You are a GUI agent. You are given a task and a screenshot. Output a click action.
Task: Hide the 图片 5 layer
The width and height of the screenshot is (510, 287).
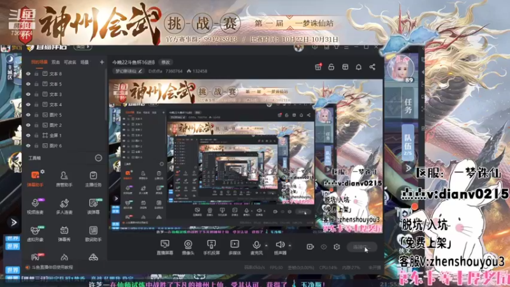[x=28, y=115]
